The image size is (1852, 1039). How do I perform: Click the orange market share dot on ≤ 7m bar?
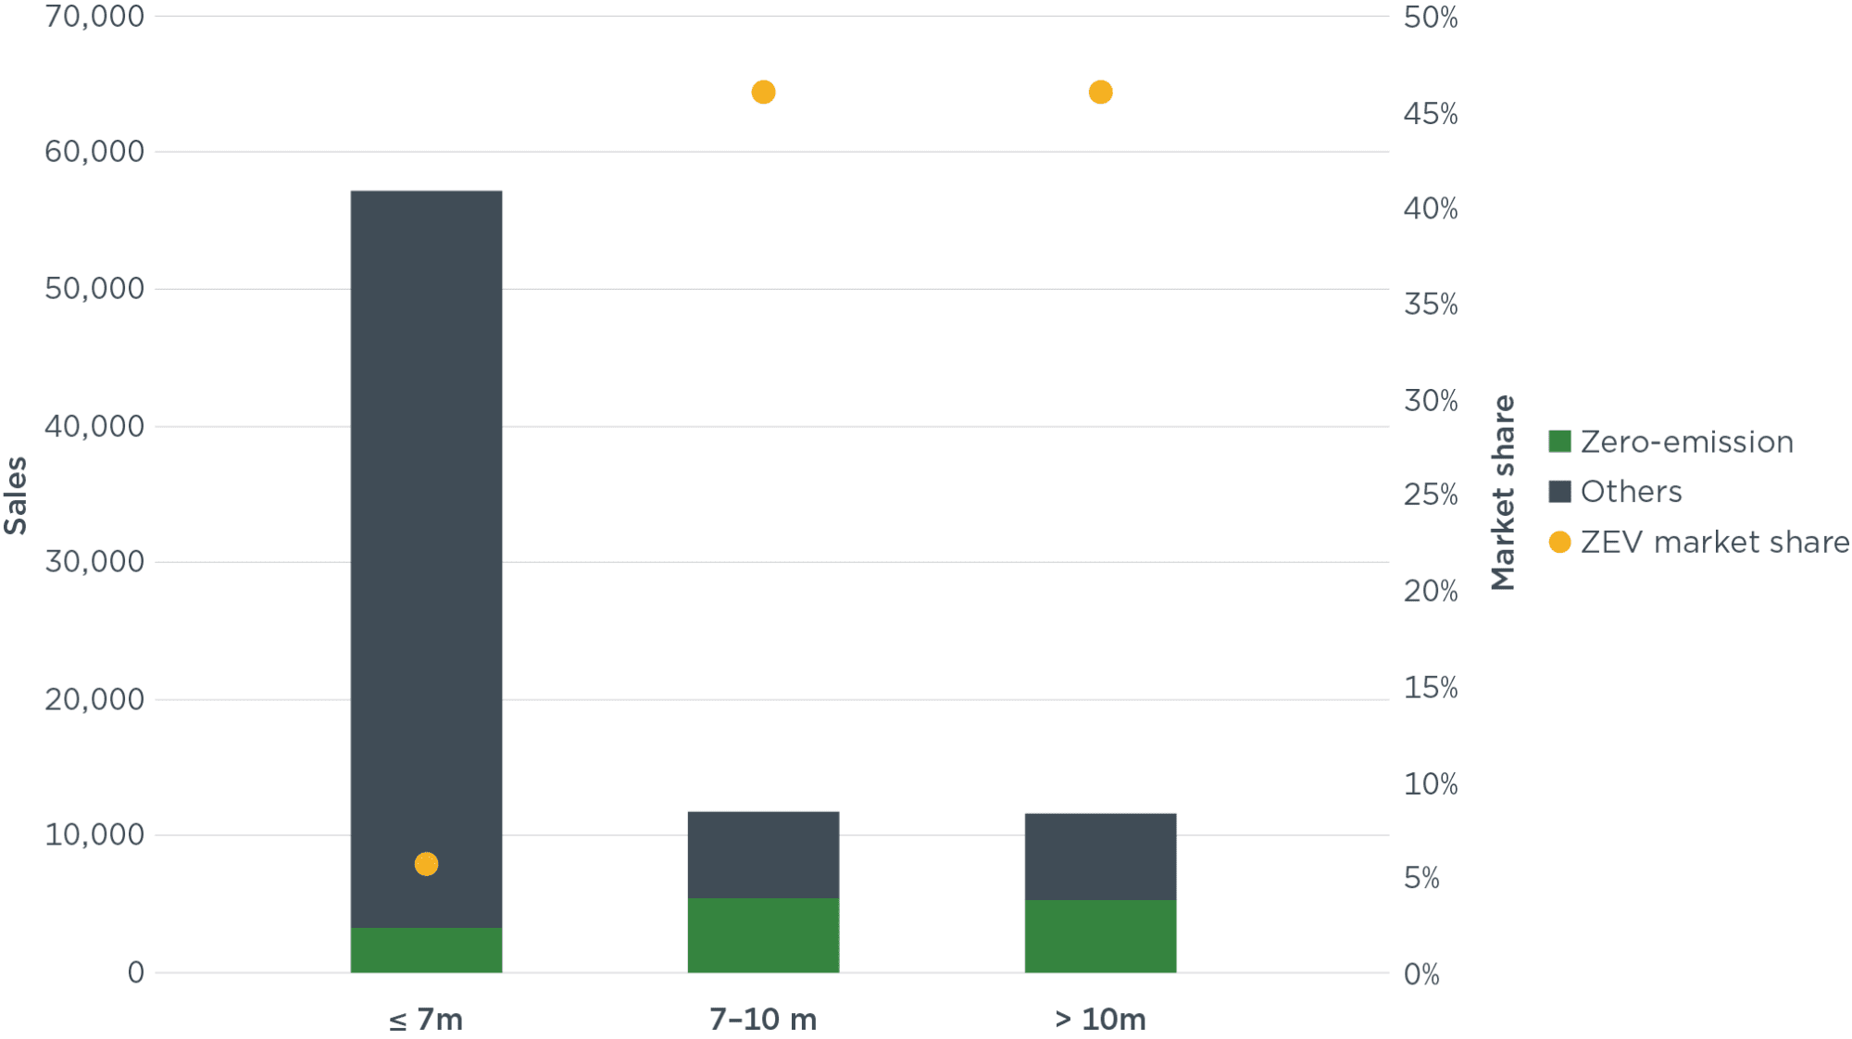tap(426, 864)
